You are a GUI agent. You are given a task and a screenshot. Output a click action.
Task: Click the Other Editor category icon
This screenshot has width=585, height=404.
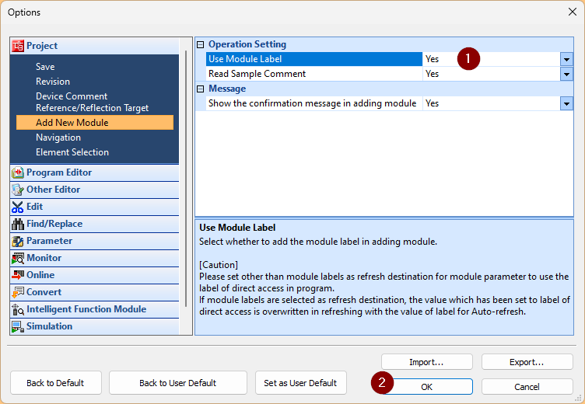point(18,190)
